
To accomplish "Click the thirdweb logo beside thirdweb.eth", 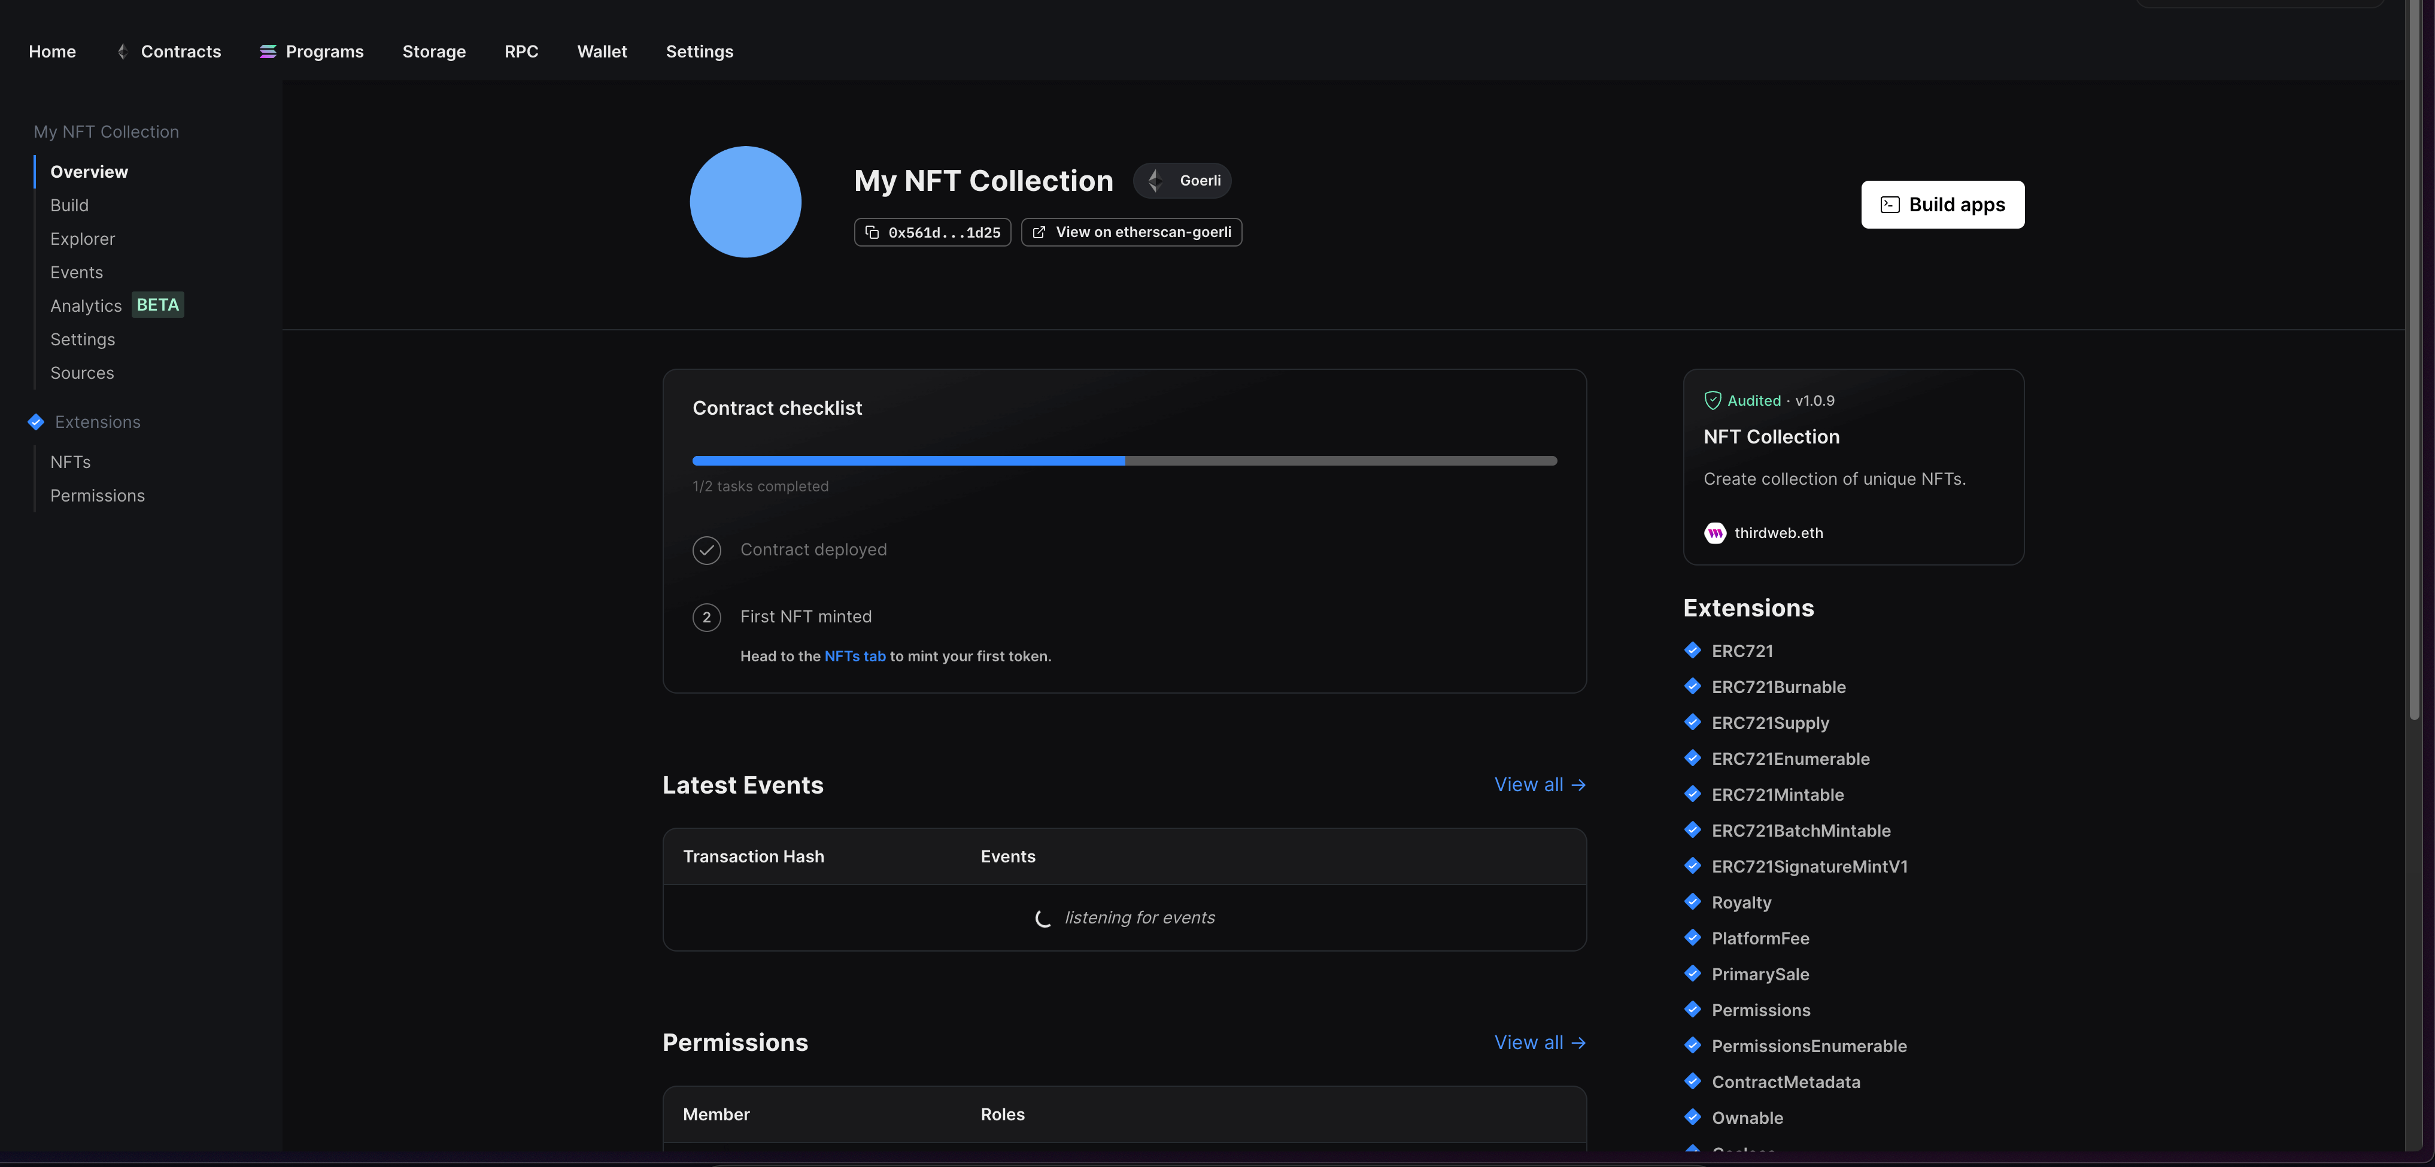I will [1714, 533].
